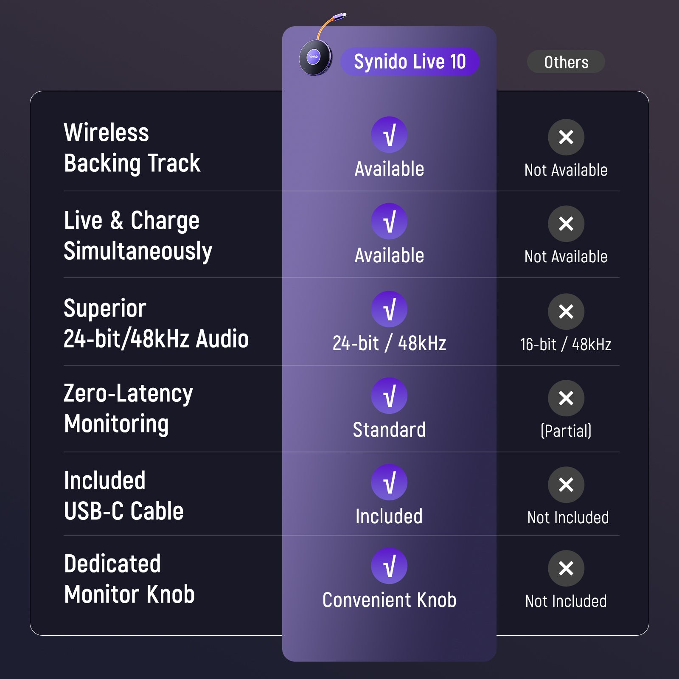The image size is (679, 679).
Task: Click the Synido Live 10 label
Action: tap(410, 62)
